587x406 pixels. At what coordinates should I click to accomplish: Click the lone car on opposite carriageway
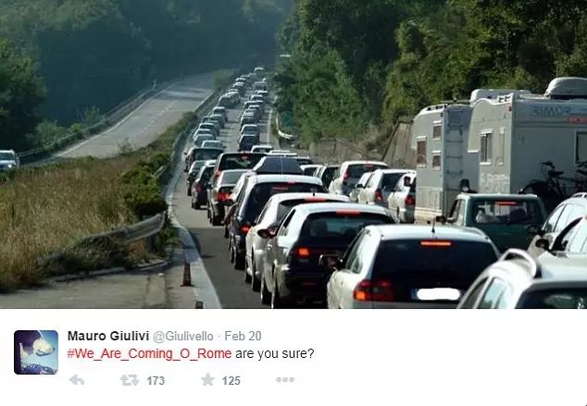tap(8, 160)
